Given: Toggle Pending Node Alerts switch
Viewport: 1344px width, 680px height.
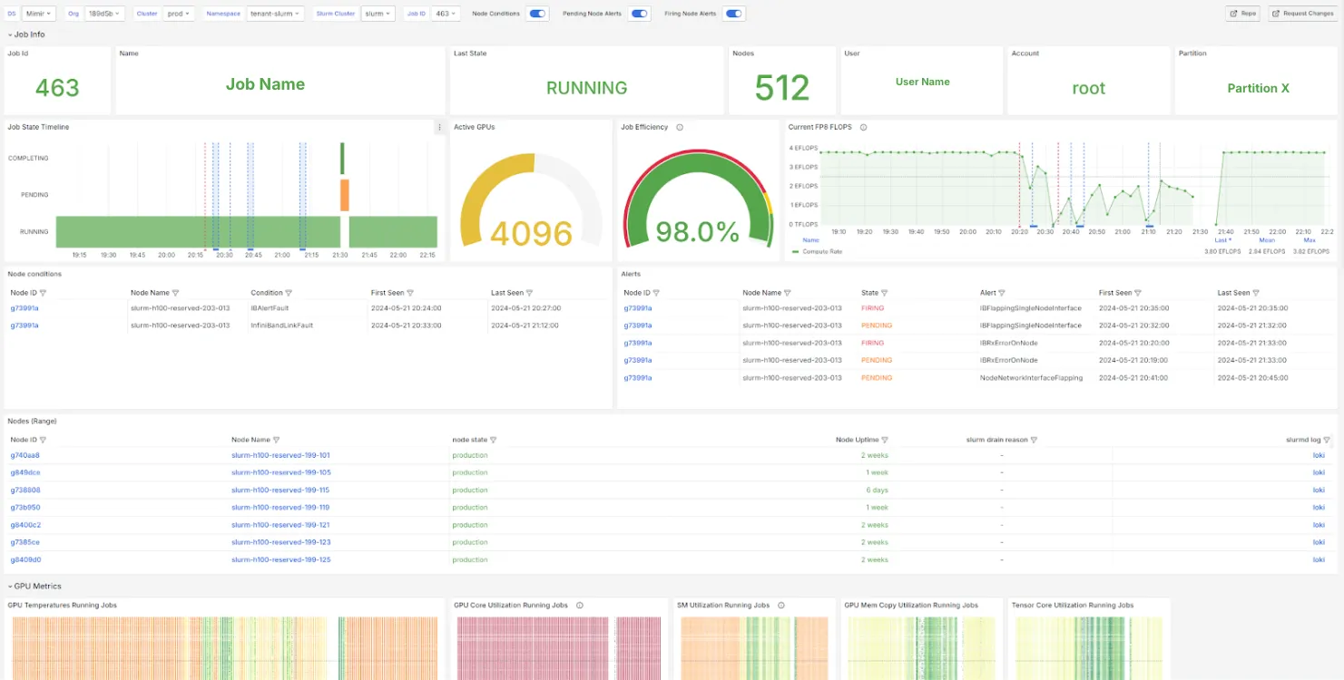Looking at the screenshot, I should [639, 14].
